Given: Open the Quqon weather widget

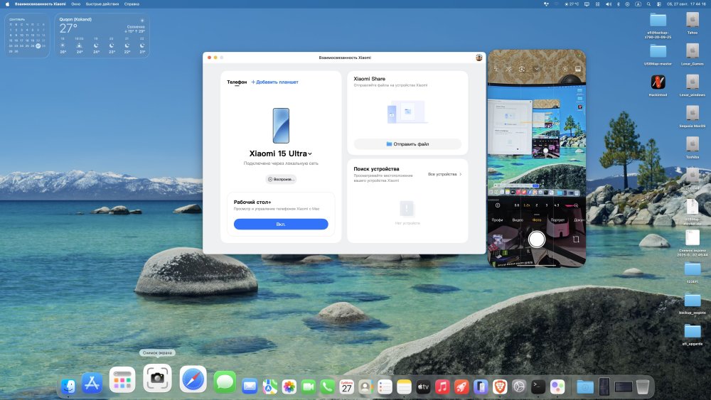Looking at the screenshot, I should click(x=102, y=36).
